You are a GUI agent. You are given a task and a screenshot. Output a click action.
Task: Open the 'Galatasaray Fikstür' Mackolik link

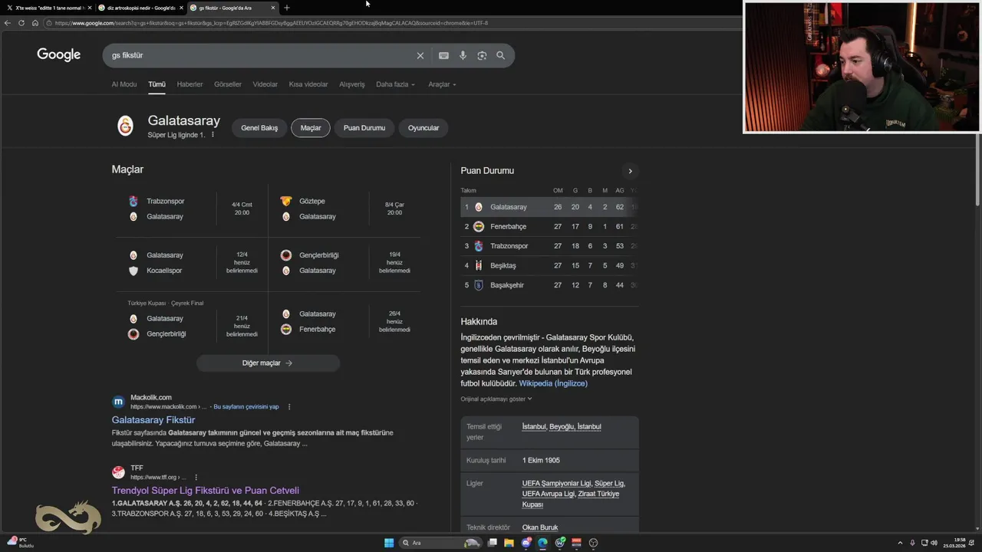[153, 420]
